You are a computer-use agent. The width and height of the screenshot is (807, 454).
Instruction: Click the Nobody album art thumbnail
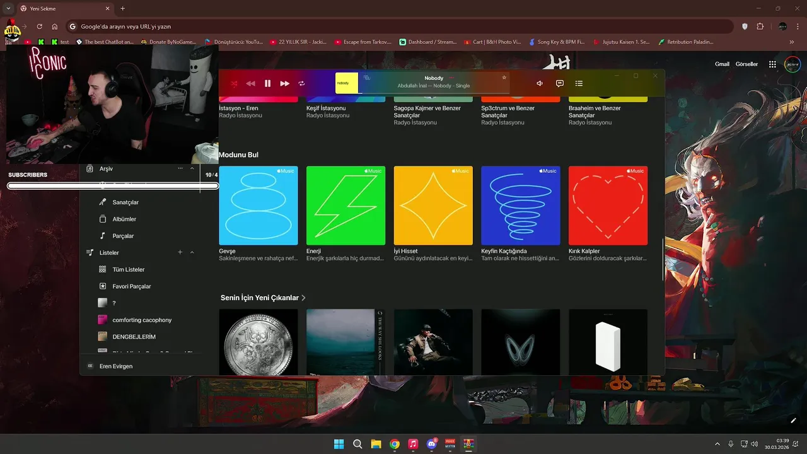click(x=346, y=83)
